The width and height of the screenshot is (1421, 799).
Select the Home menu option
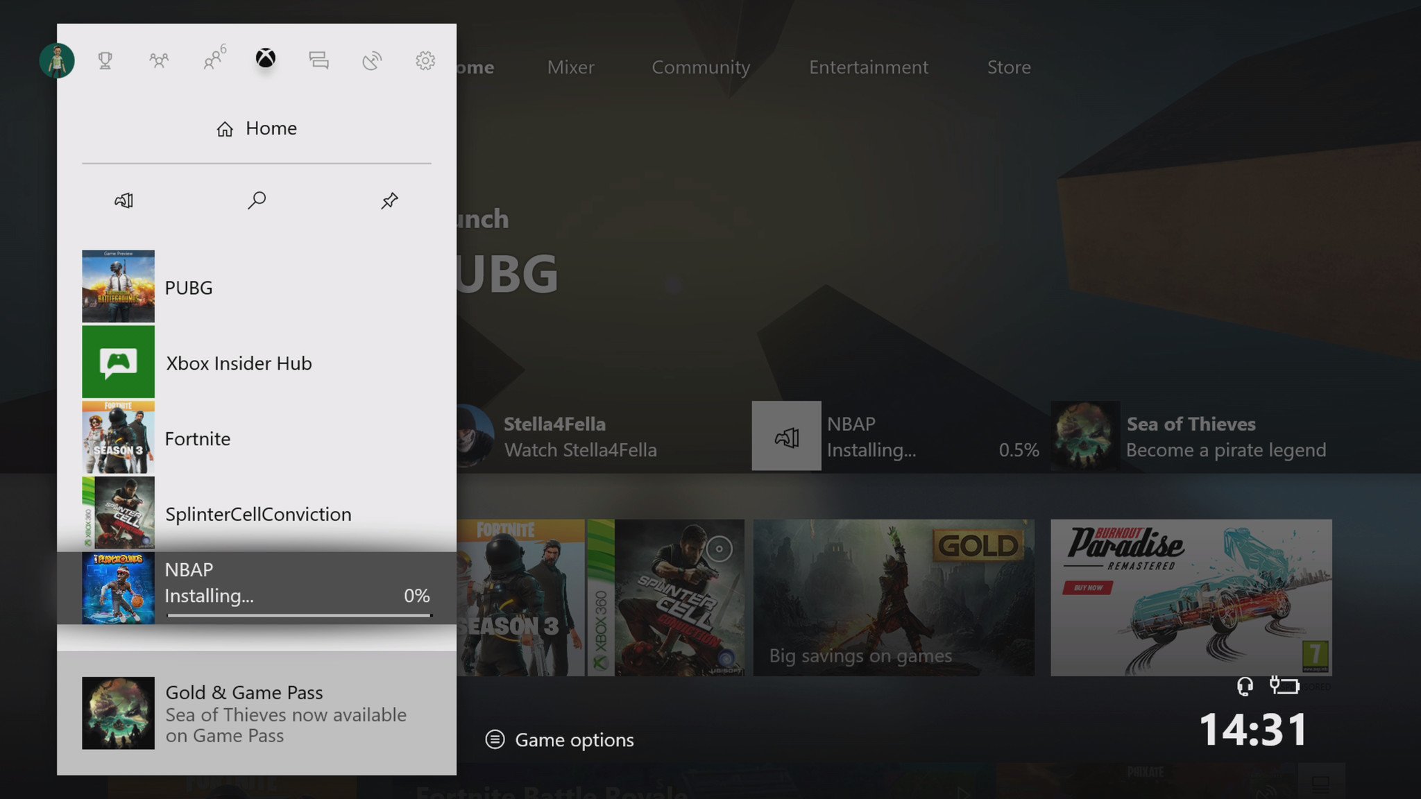click(x=256, y=128)
